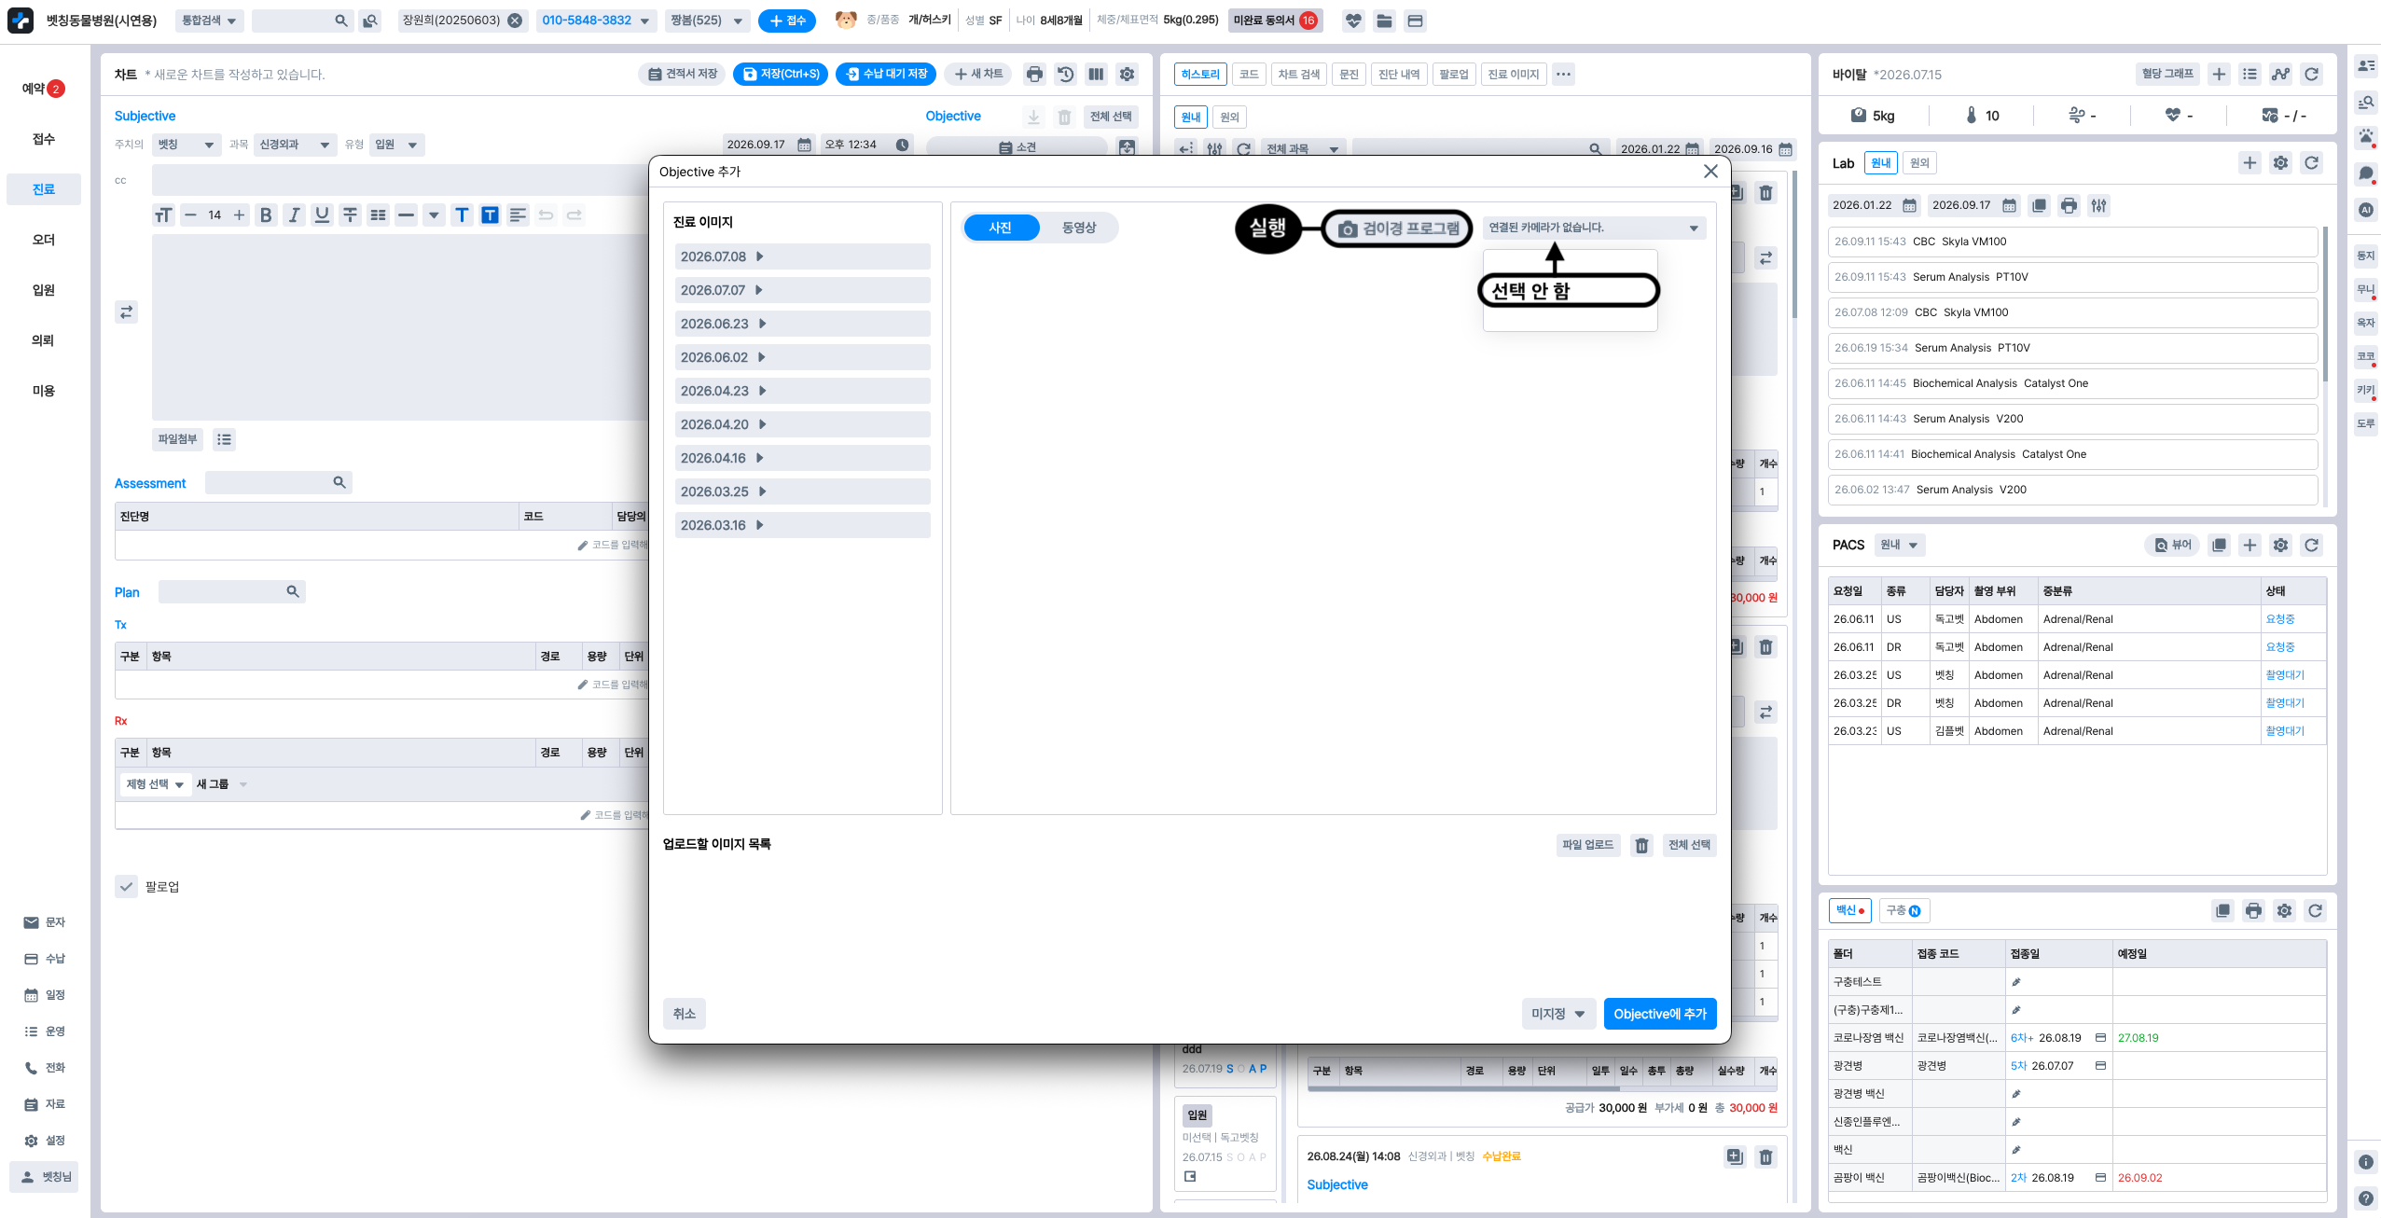Open the connected camera dropdown

(x=1594, y=228)
